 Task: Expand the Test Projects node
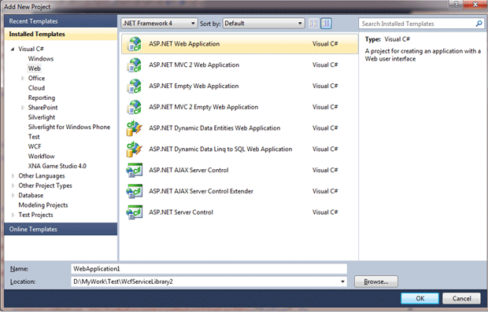click(x=13, y=215)
